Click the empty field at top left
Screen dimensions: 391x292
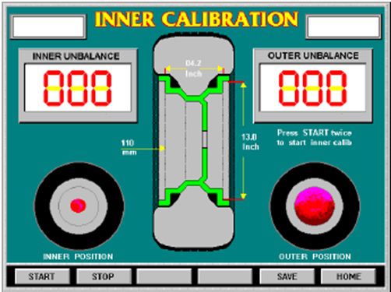48,26
